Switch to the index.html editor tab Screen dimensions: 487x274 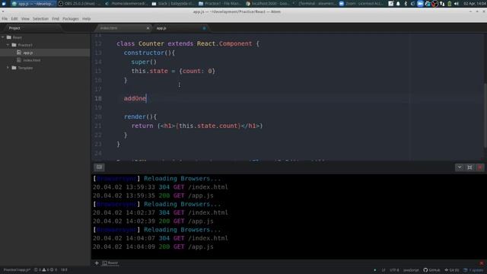(123, 28)
